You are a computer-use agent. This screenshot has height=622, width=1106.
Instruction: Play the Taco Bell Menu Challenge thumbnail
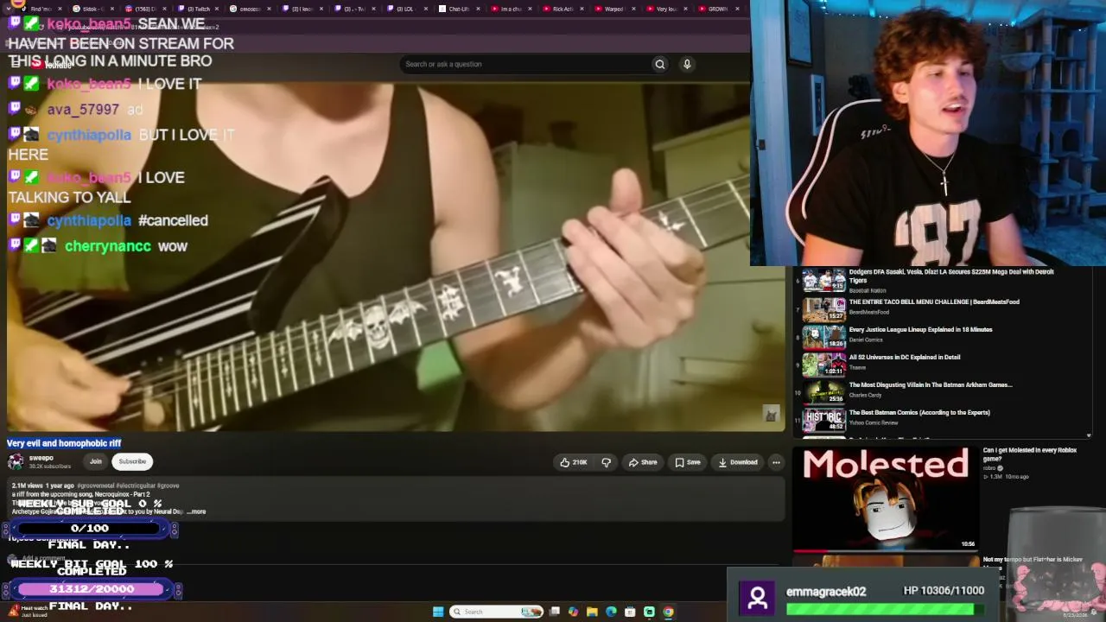(823, 308)
